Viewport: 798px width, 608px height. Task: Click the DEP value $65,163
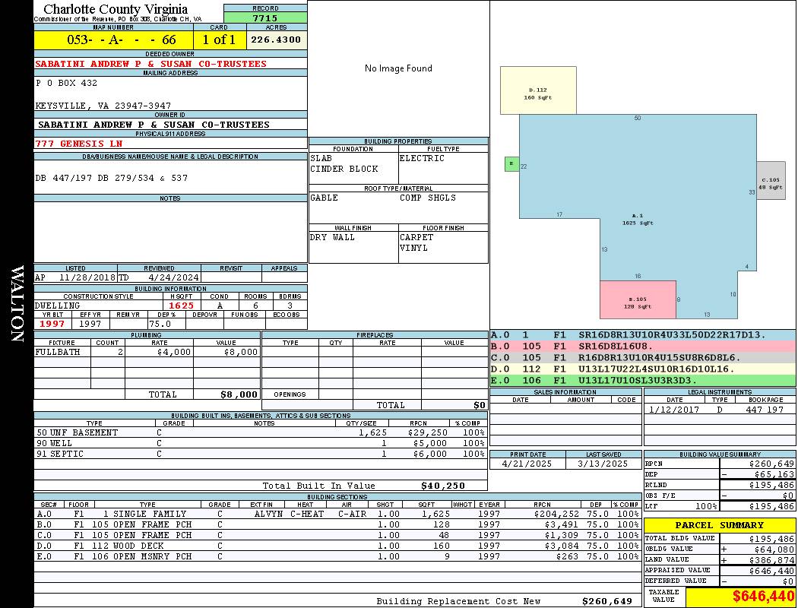[774, 475]
